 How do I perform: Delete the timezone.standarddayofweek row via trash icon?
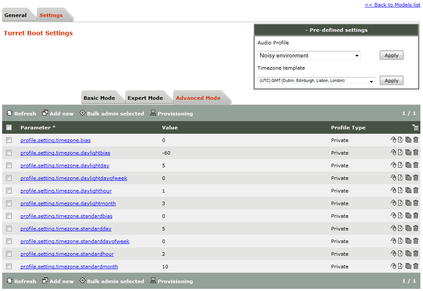click(x=416, y=241)
